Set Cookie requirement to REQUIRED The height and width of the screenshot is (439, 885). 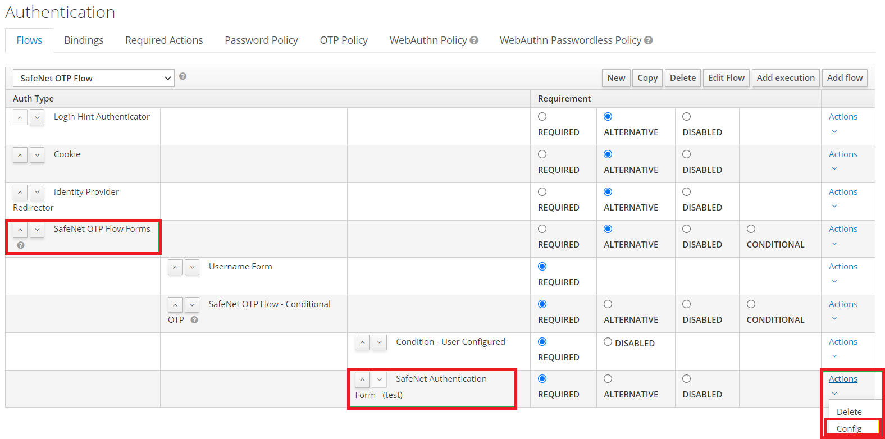pos(542,154)
